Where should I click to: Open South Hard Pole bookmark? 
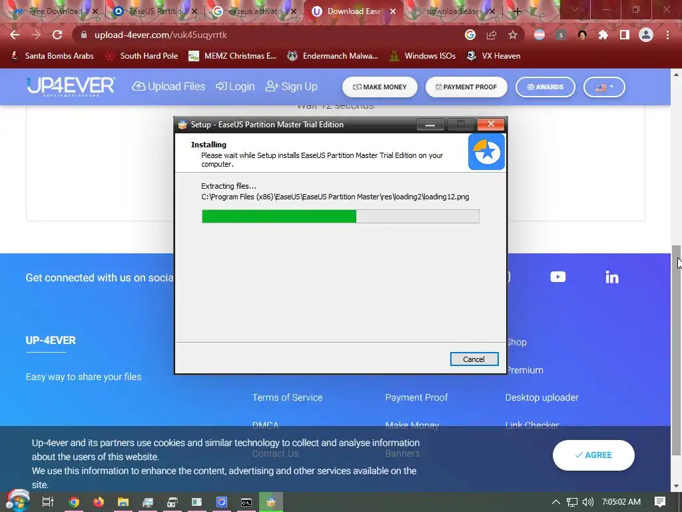pos(142,56)
